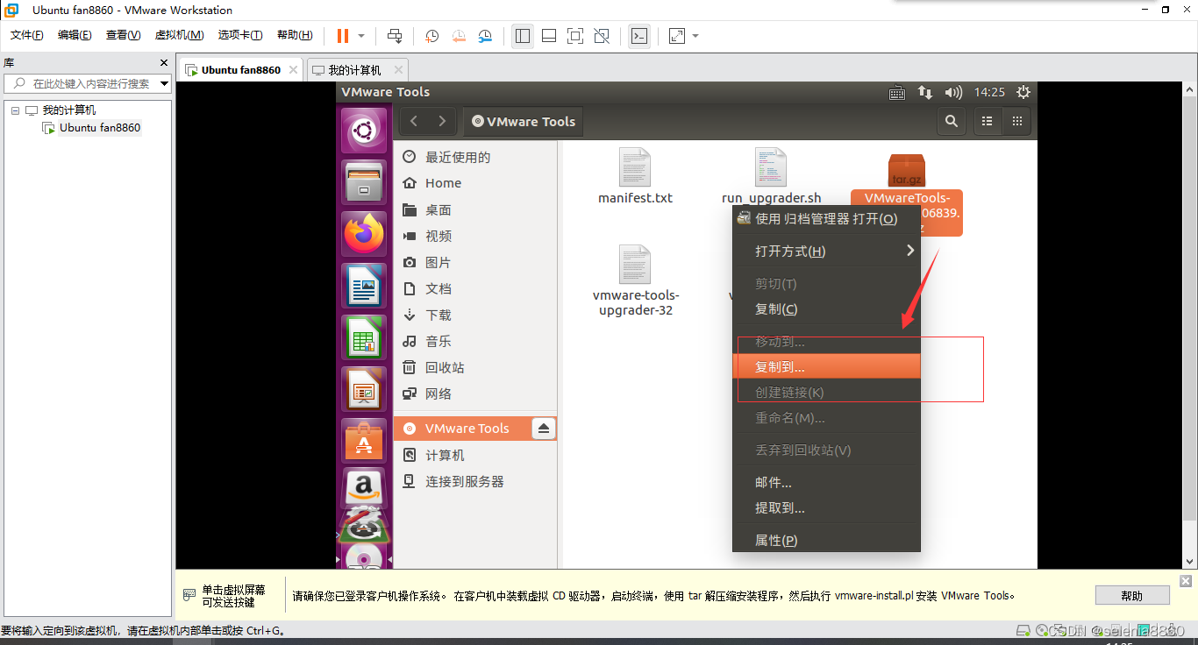Switch to grid view icon
1198x645 pixels.
coord(1017,122)
